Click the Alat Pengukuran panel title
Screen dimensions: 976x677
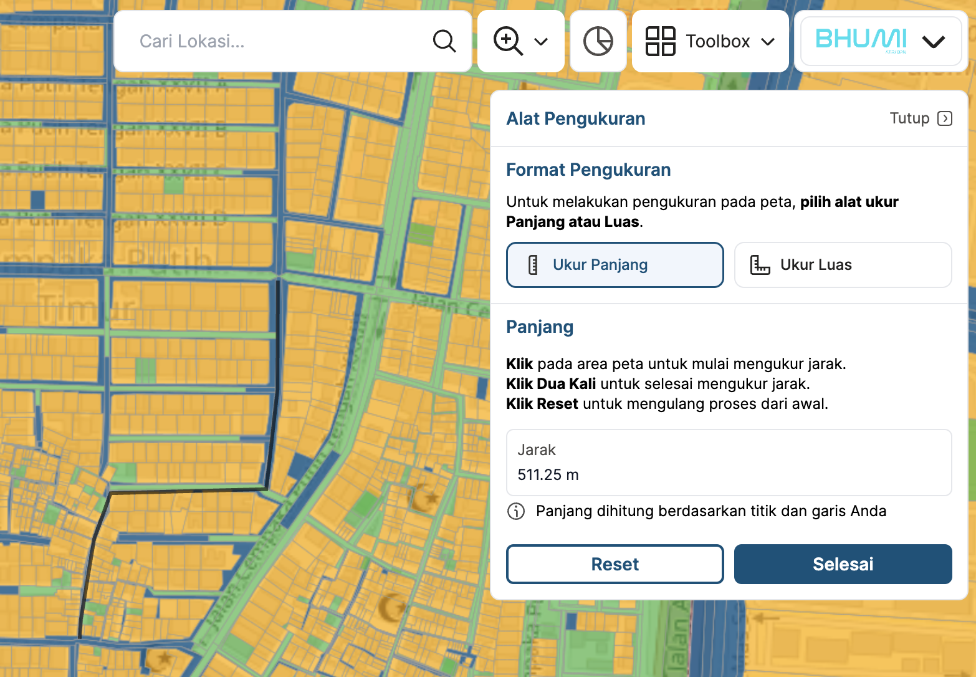click(x=575, y=118)
